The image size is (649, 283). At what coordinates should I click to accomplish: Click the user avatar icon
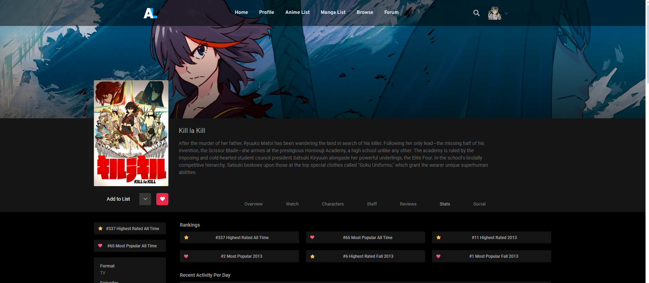pyautogui.click(x=494, y=13)
